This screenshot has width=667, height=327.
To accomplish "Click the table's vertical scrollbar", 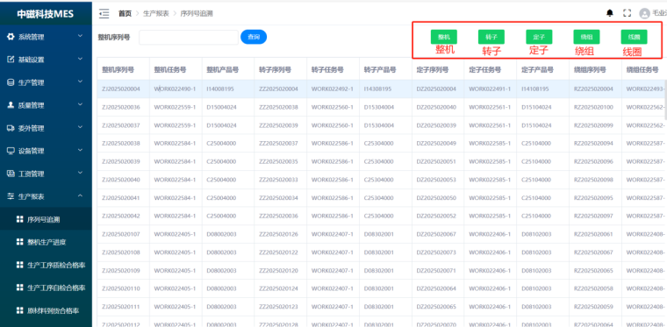I will click(665, 100).
